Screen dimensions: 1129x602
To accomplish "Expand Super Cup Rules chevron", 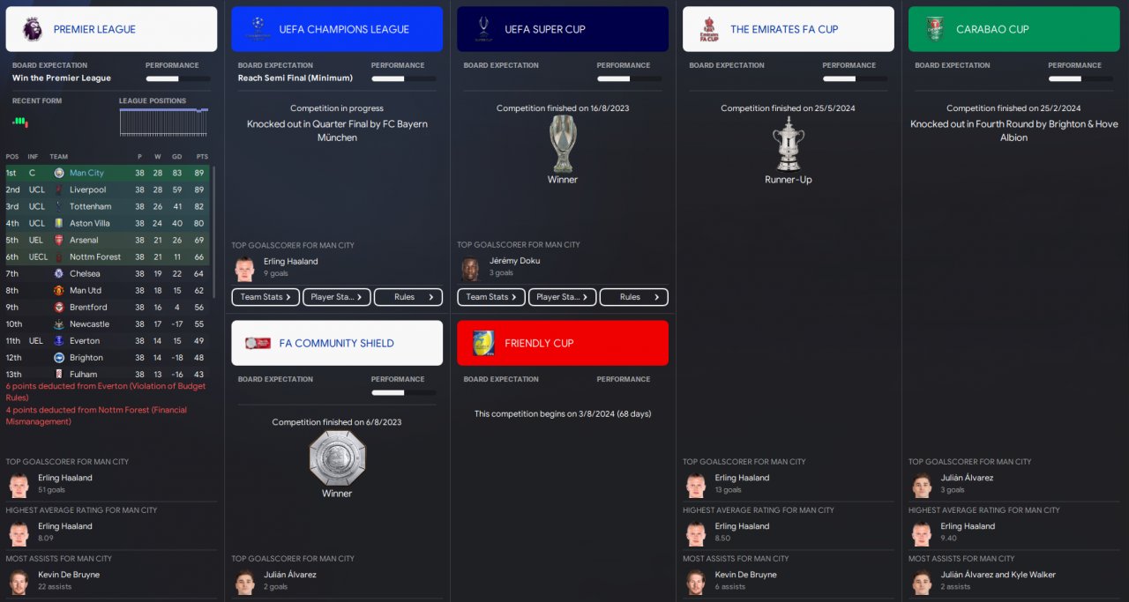I will point(657,297).
